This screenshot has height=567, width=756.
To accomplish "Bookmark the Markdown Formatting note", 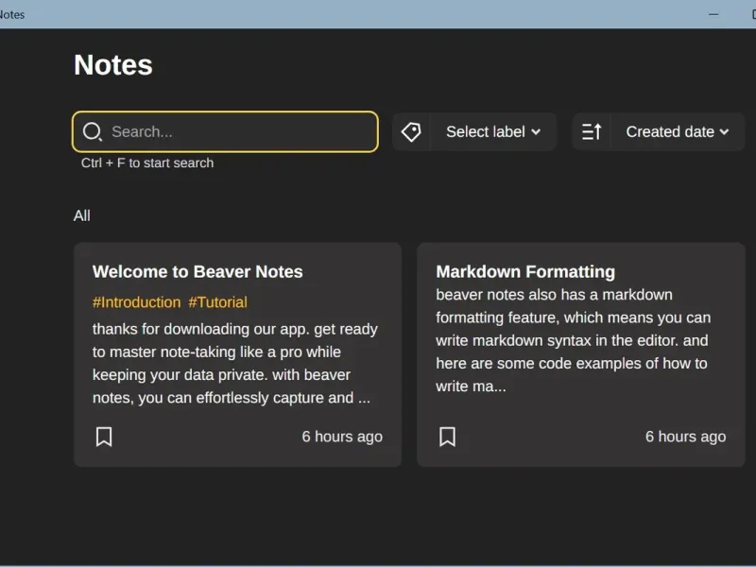I will click(447, 437).
